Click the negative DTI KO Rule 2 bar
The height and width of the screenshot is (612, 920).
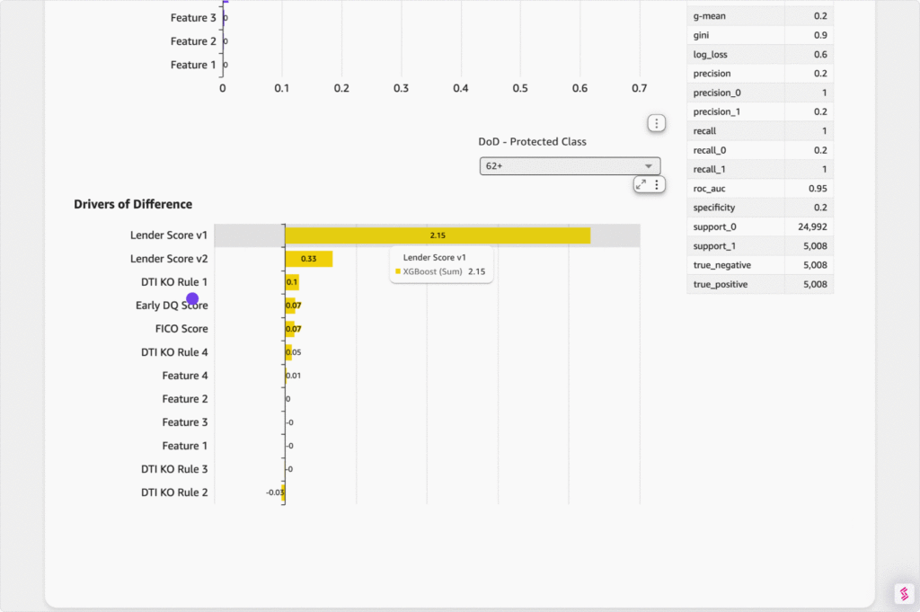[283, 492]
